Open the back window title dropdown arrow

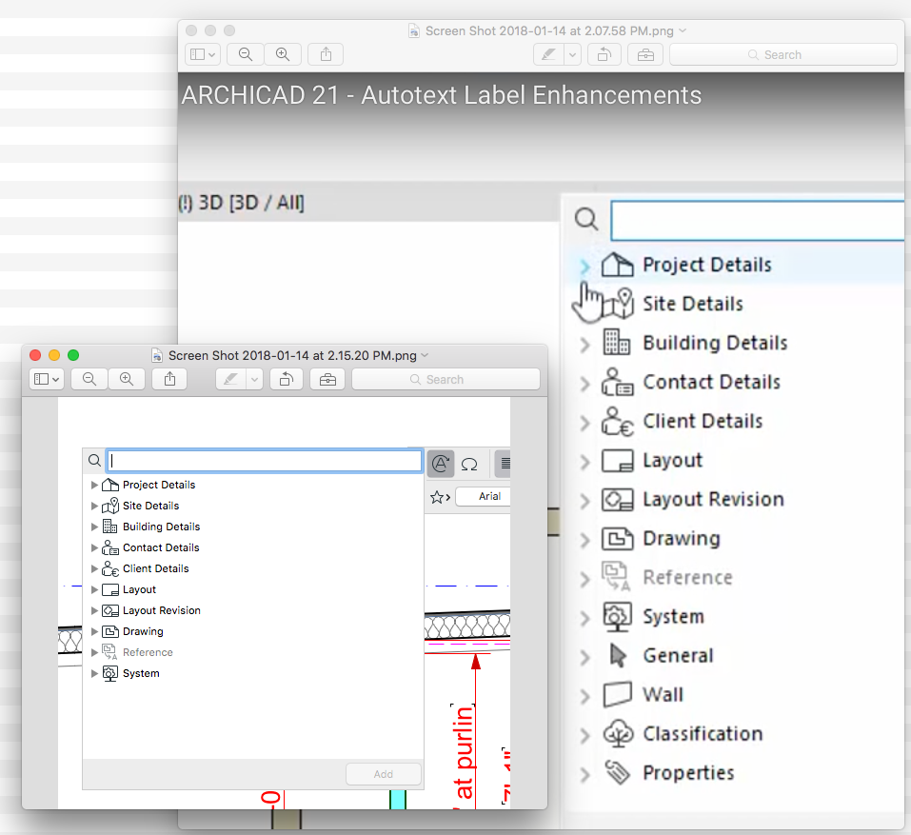click(x=683, y=30)
